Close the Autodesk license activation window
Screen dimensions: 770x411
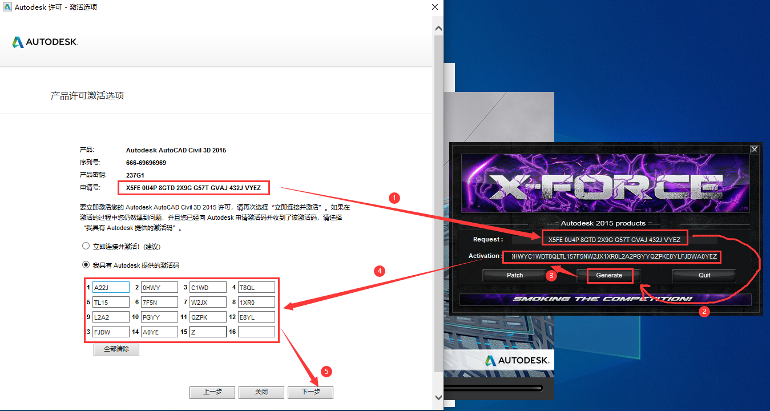[x=435, y=7]
